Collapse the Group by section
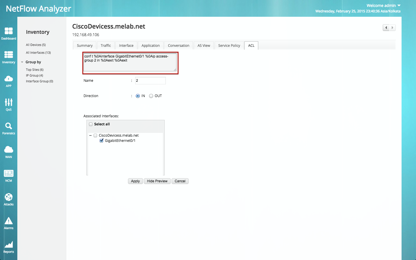Screen dimensions: 416x260 pos(22,62)
